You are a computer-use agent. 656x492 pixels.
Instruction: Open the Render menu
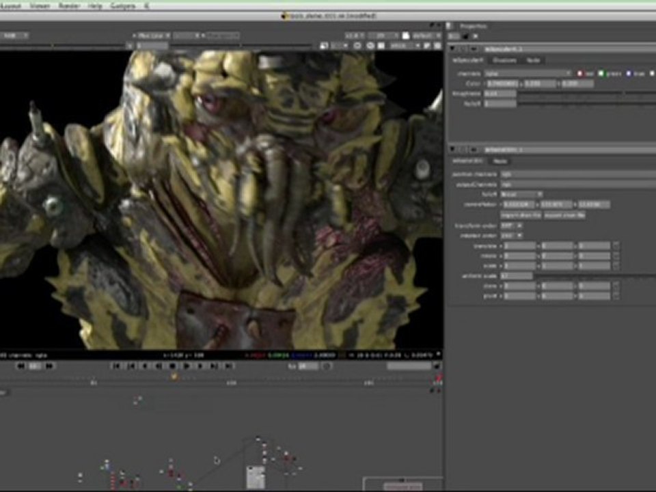(x=69, y=6)
